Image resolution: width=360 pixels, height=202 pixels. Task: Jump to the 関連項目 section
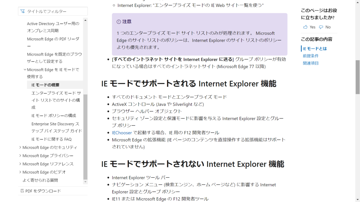click(x=310, y=63)
